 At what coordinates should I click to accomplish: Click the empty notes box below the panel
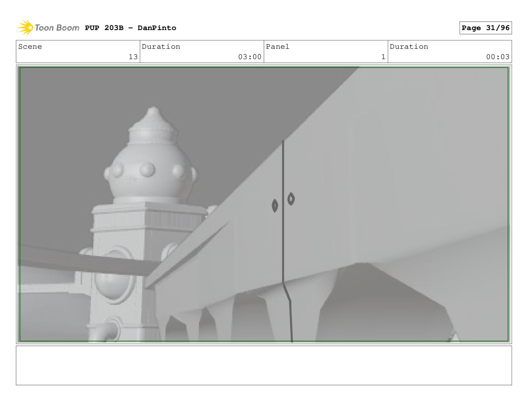[264, 365]
